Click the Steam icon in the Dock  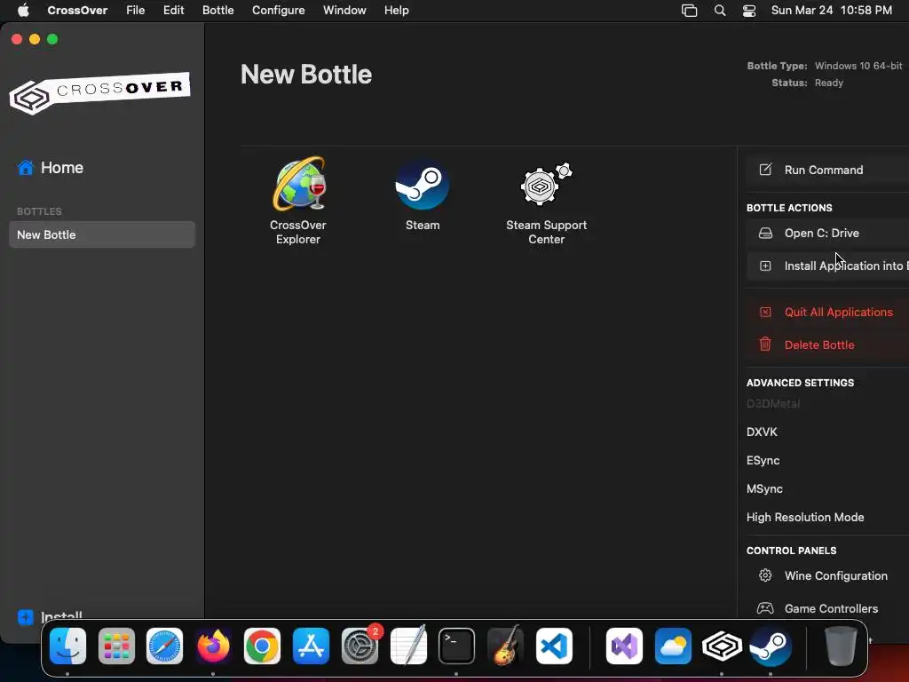point(771,646)
